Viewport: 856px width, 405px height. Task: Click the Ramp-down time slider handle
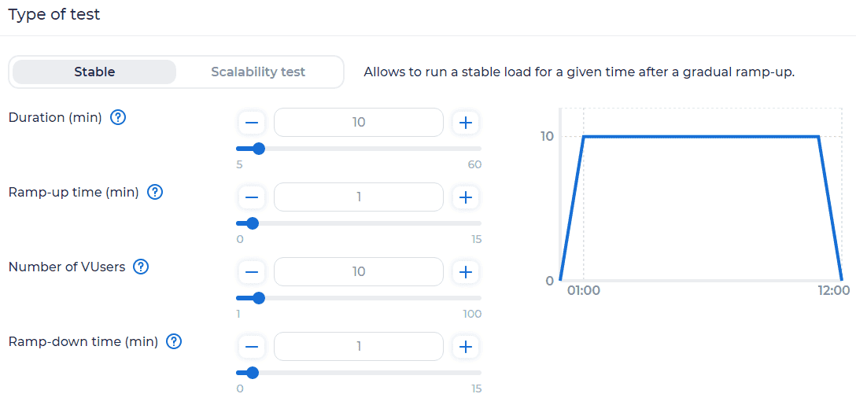click(253, 373)
